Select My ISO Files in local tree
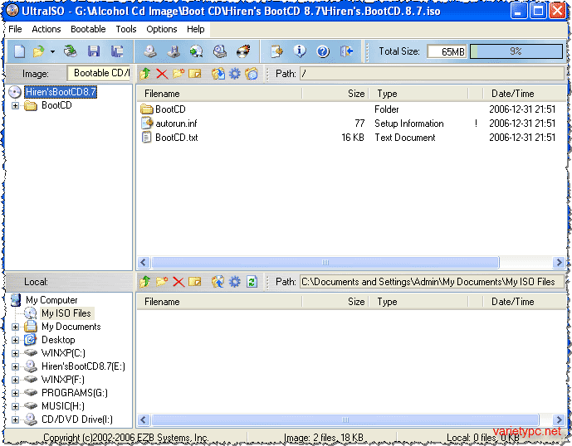This screenshot has height=446, width=572. (66, 313)
